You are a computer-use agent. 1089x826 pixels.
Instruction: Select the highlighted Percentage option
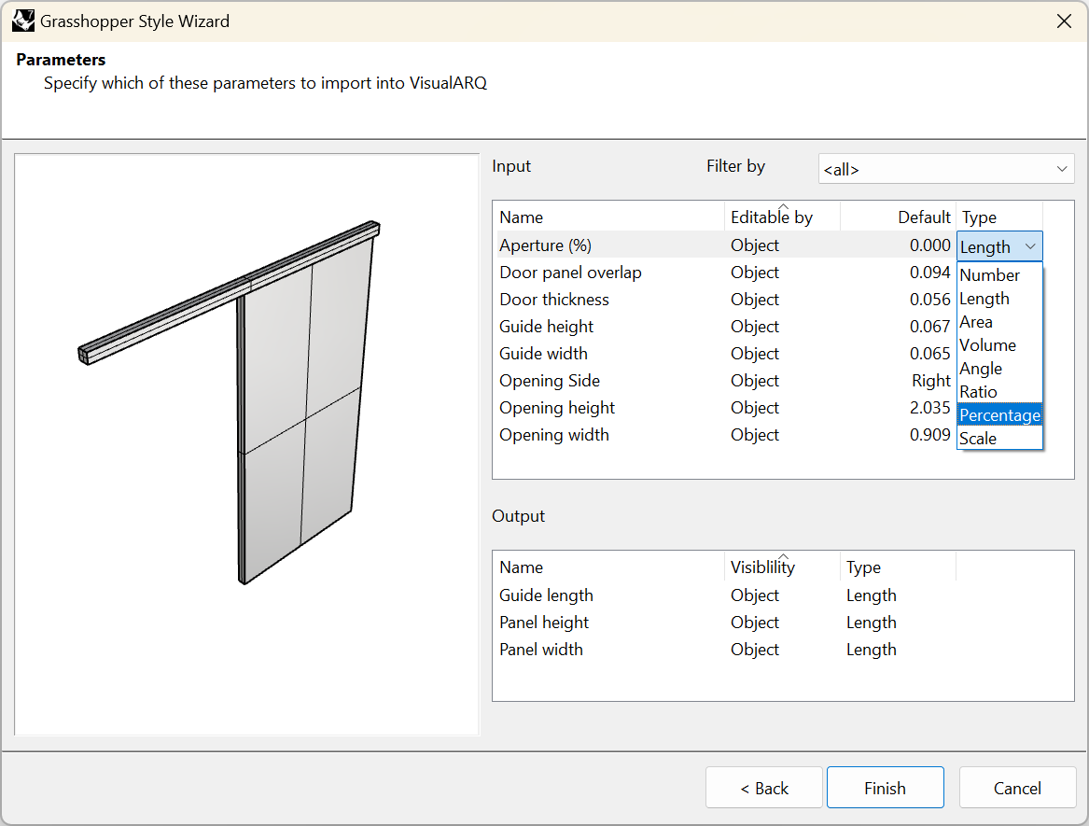pyautogui.click(x=999, y=414)
